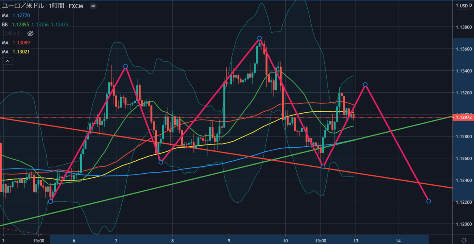The width and height of the screenshot is (474, 244).
Task: Click date 3 on the time axis
Action: point(3,240)
